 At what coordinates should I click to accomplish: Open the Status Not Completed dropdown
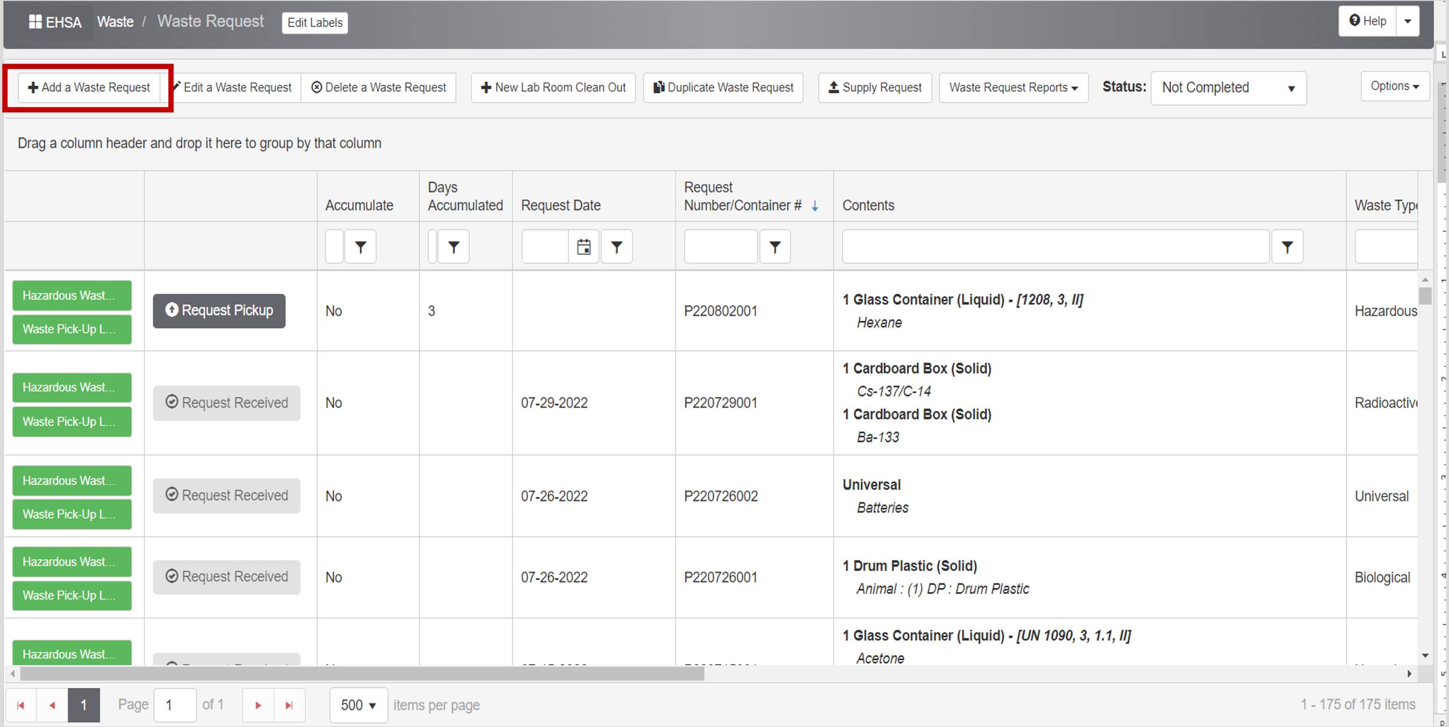click(1228, 88)
